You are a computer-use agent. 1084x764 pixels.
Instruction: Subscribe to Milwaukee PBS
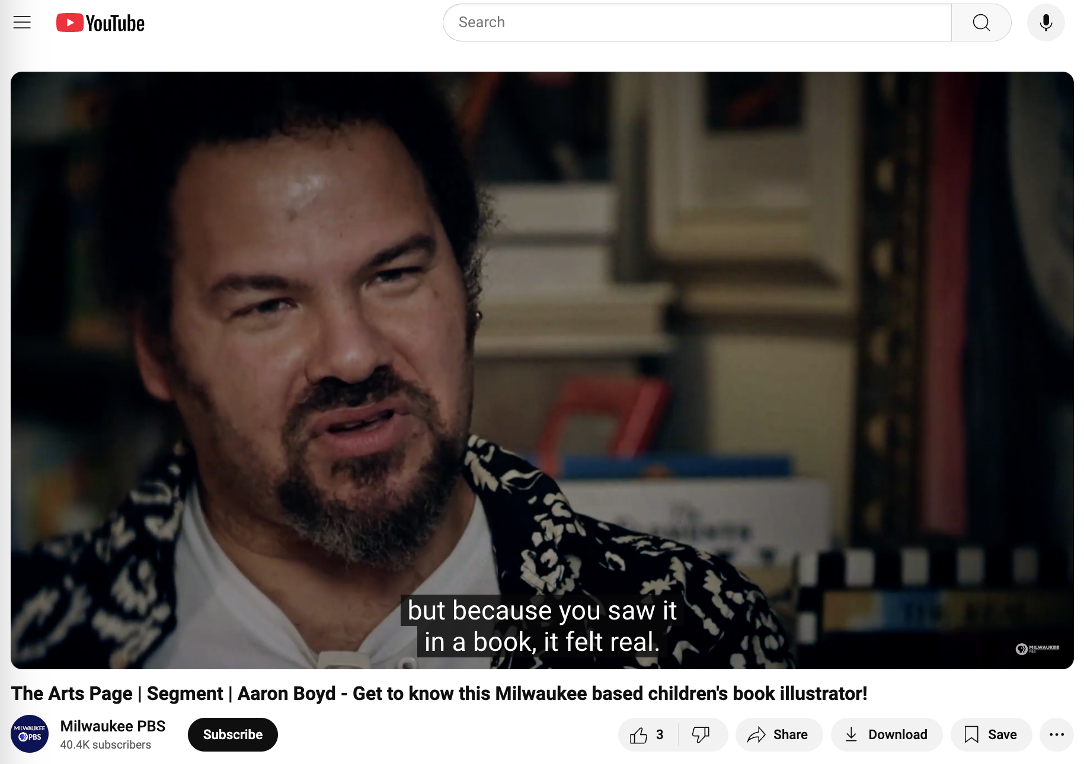(x=233, y=735)
